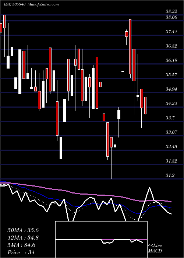
Task: Click the 12MA : 34.8 readout
Action: (23, 238)
